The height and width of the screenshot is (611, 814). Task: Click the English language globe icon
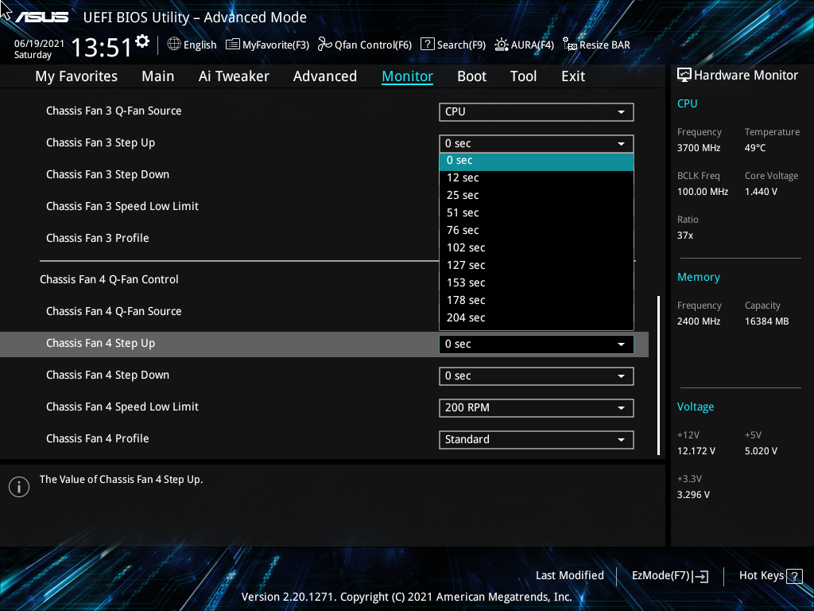pyautogui.click(x=175, y=45)
